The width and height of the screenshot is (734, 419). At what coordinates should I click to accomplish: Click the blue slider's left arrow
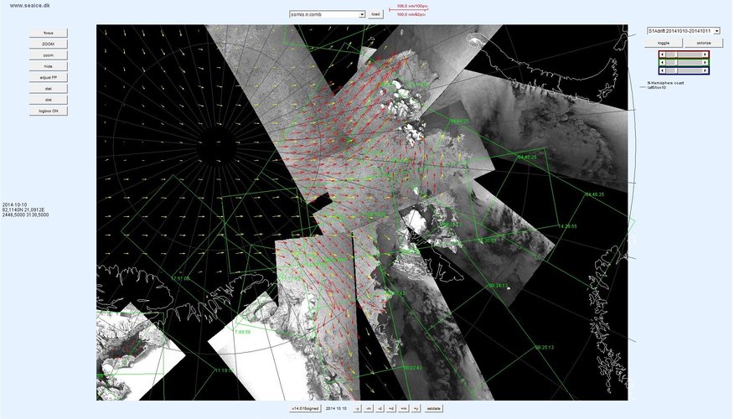(663, 70)
